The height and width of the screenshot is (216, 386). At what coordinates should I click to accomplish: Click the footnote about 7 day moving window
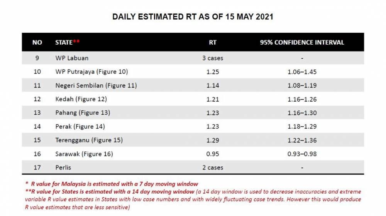click(112, 184)
